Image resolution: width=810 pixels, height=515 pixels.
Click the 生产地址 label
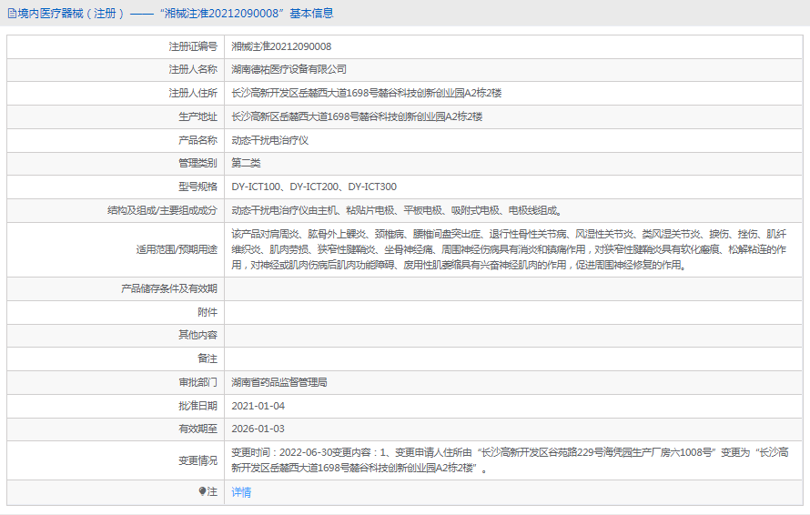pyautogui.click(x=197, y=116)
